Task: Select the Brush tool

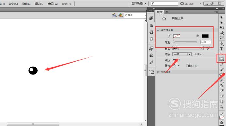Action: [x=222, y=70]
